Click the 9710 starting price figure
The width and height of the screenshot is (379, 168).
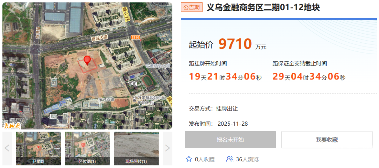pyautogui.click(x=235, y=44)
